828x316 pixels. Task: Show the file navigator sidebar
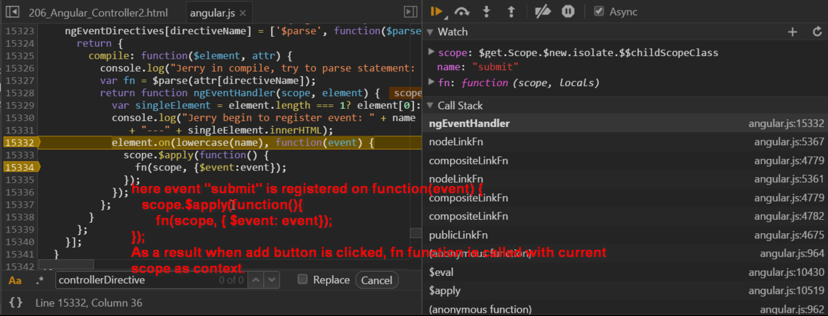pyautogui.click(x=11, y=12)
